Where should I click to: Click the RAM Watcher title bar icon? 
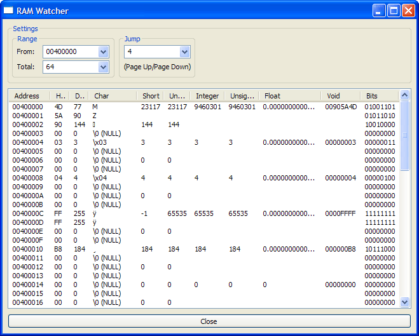tap(9, 11)
